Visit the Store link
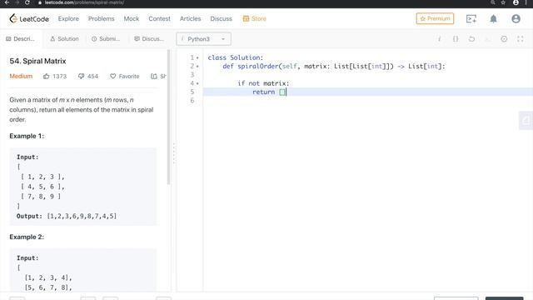 tap(255, 18)
